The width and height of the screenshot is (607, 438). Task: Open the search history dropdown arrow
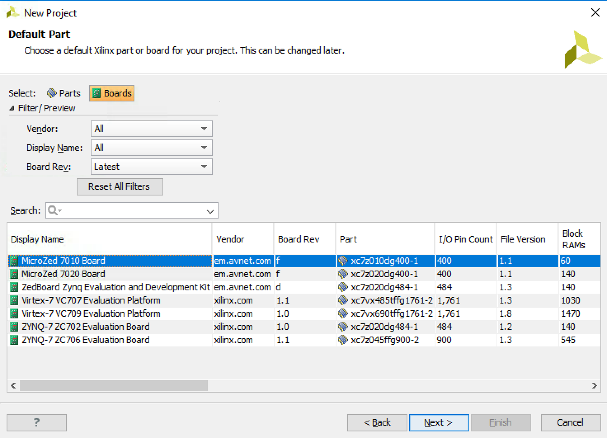click(210, 211)
